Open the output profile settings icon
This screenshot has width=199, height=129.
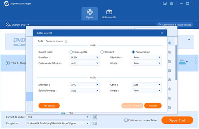pos(95,117)
